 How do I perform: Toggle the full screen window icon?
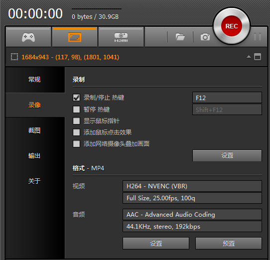coord(258,57)
